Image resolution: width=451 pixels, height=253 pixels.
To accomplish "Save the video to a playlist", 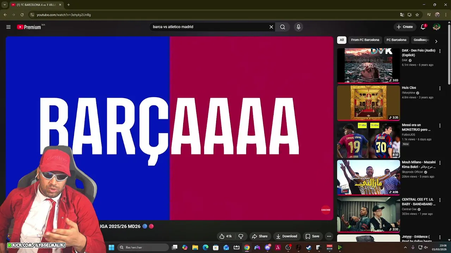I will click(312, 236).
